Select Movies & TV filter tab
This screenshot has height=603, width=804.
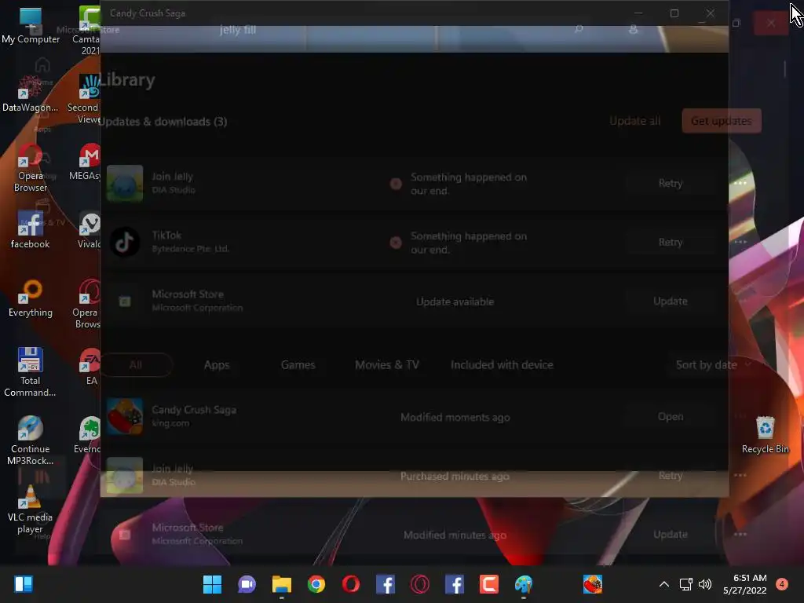387,365
